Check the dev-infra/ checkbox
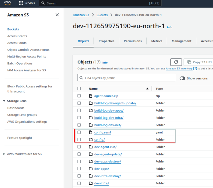The image size is (213, 188). click(79, 183)
